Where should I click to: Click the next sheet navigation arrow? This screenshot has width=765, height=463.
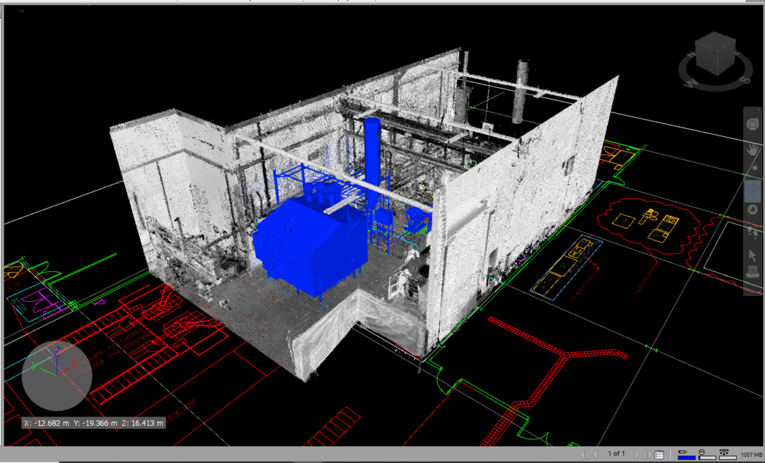[x=637, y=454]
